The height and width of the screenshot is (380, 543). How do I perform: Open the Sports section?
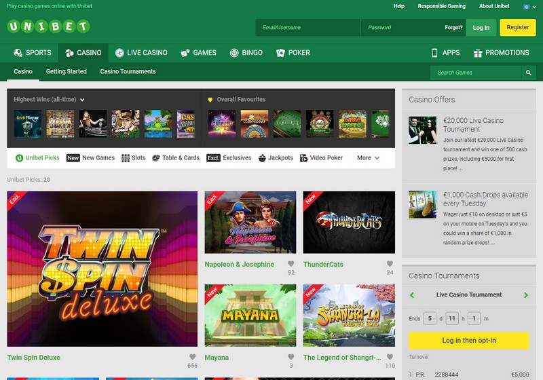(33, 53)
